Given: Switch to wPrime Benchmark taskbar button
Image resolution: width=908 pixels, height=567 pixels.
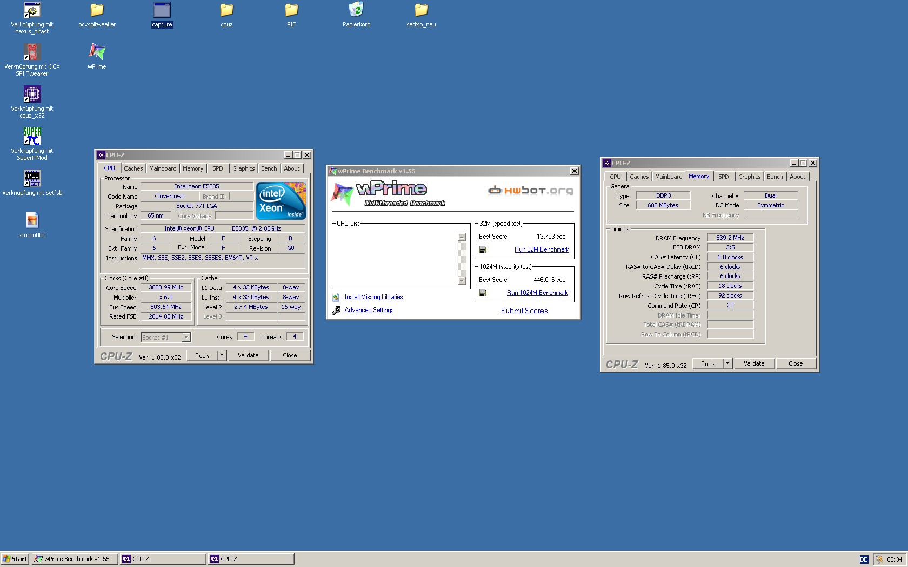Looking at the screenshot, I should (x=75, y=559).
